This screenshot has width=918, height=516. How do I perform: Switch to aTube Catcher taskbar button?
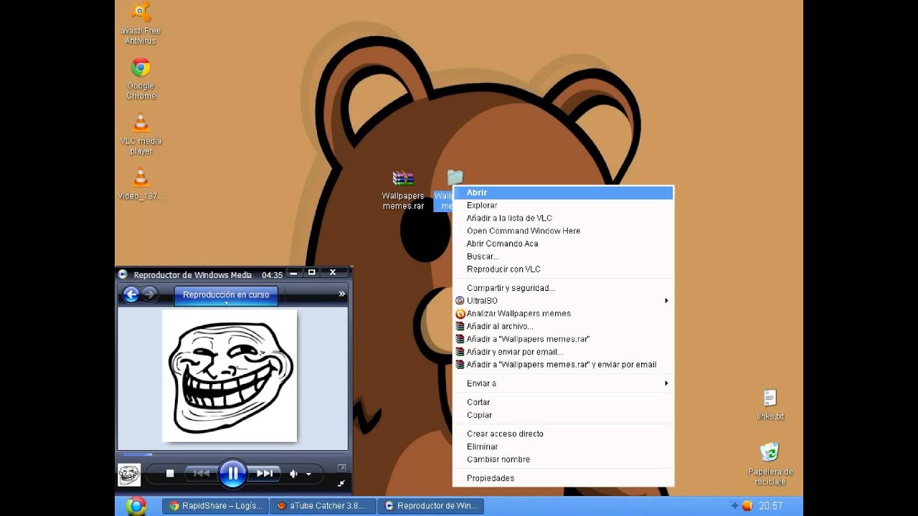click(x=323, y=506)
